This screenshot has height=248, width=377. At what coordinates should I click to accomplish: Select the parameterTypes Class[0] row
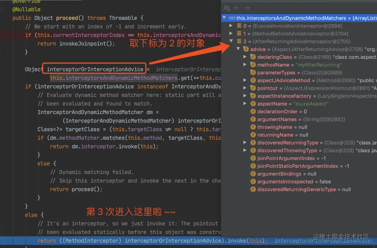299,72
